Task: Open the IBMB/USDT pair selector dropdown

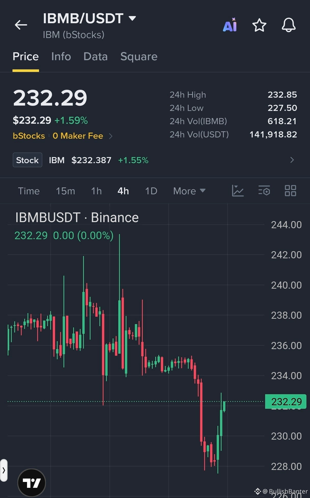Action: tap(89, 18)
